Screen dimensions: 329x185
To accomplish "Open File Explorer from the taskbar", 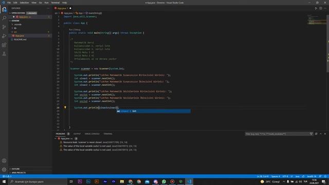I will (x=122, y=181).
